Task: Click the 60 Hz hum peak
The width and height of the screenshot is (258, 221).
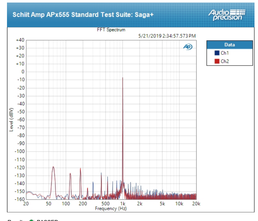Action: pyautogui.click(x=53, y=167)
